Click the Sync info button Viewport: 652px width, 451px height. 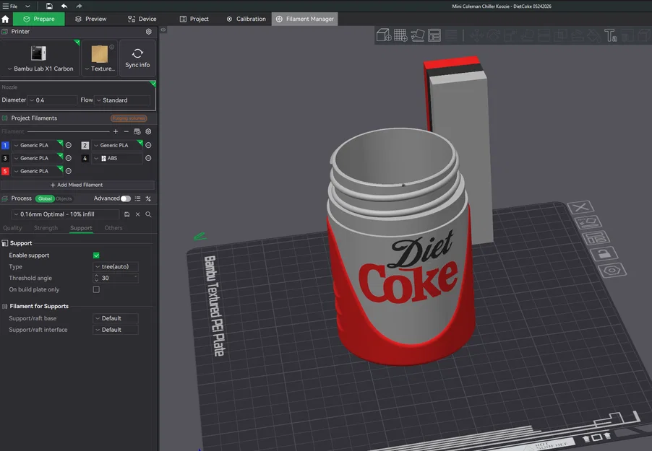point(137,58)
